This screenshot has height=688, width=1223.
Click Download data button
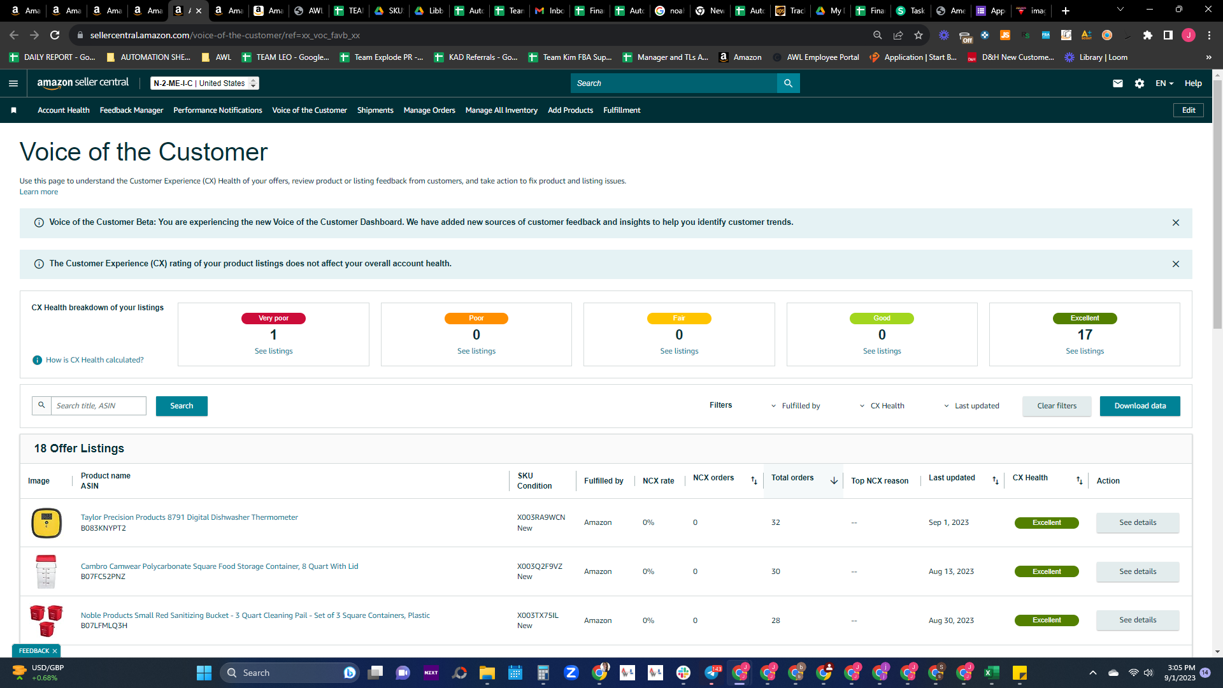click(1140, 406)
